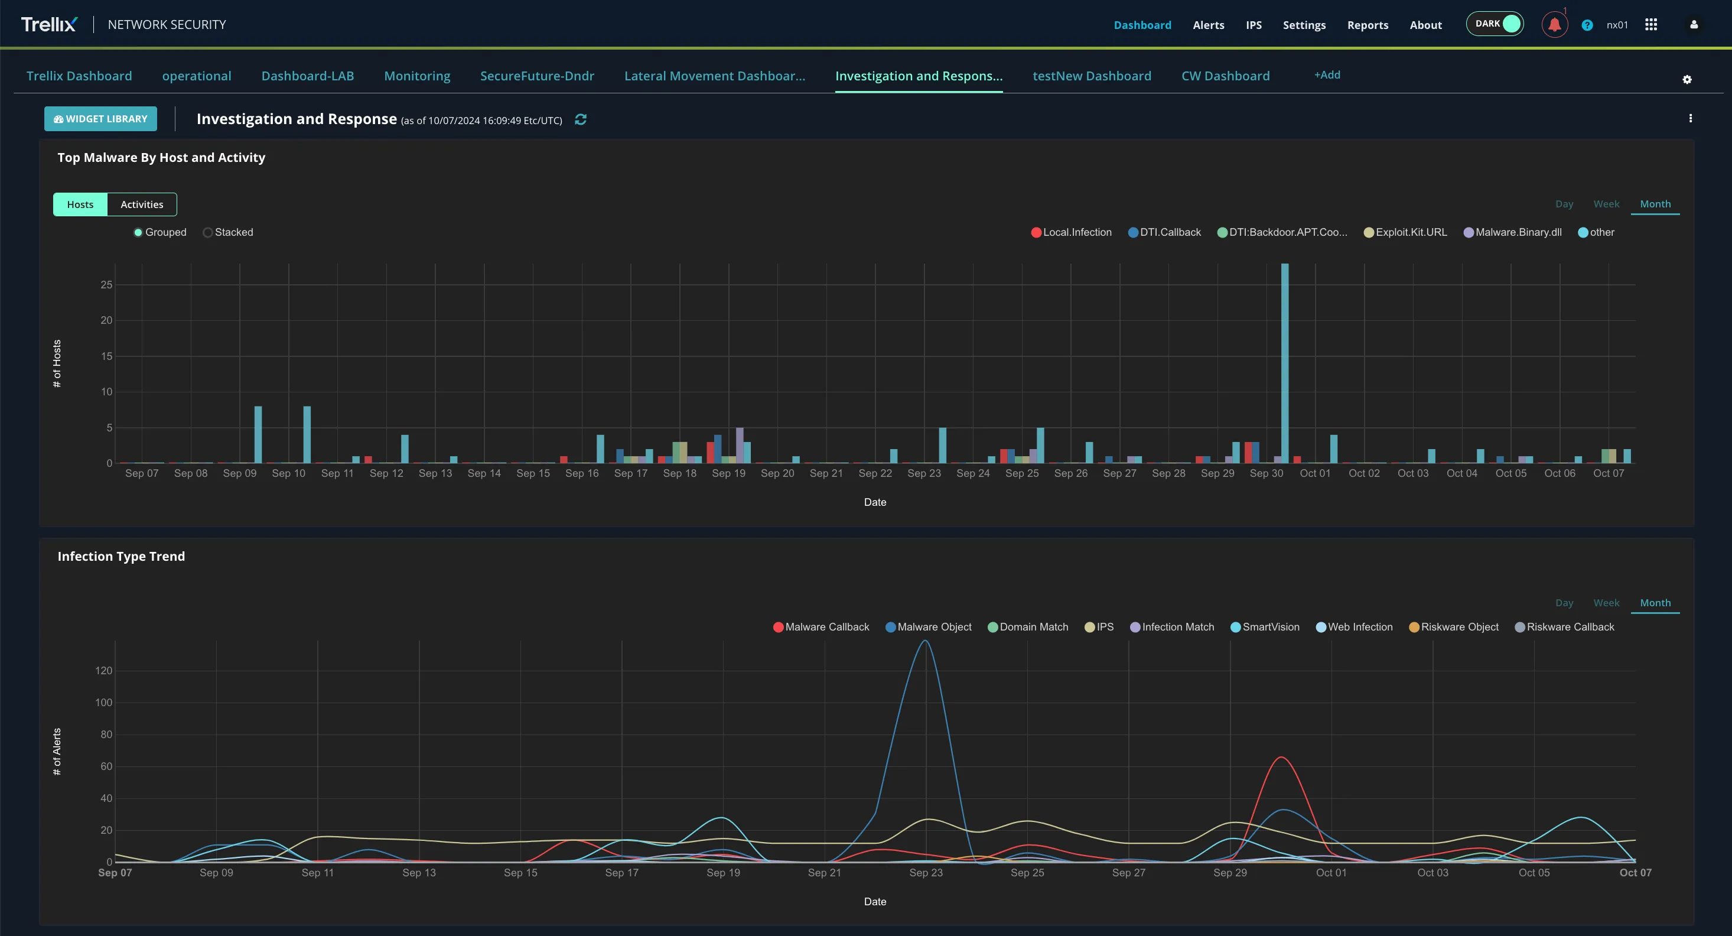The height and width of the screenshot is (936, 1732).
Task: Click the notification bell icon
Action: [1554, 25]
